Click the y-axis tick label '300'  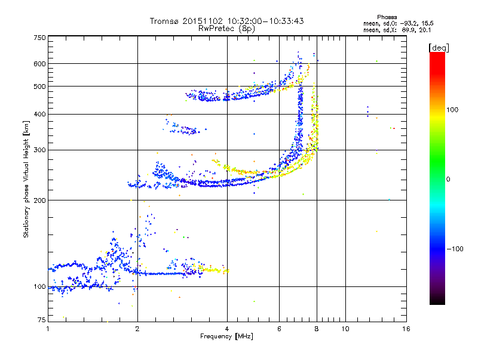click(x=39, y=150)
